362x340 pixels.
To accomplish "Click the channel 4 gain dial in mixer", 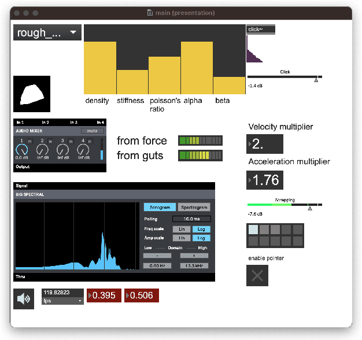I will coord(83,150).
